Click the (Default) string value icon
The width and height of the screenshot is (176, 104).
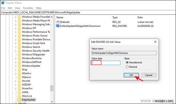coord(58,22)
